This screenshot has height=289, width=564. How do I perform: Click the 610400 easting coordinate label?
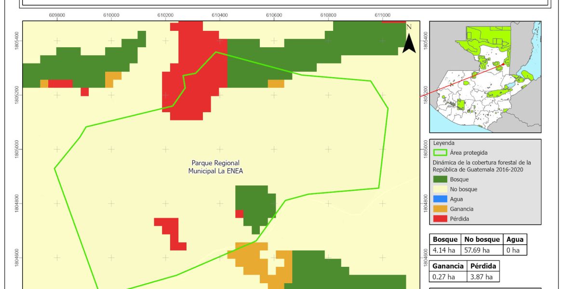point(219,15)
